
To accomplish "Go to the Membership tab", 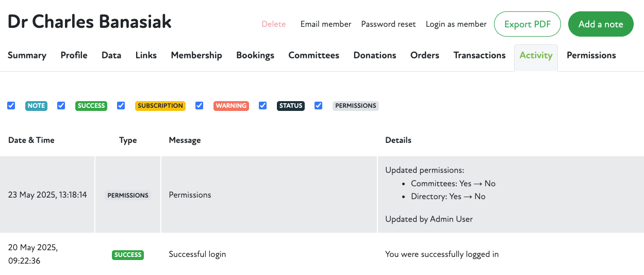I will (x=196, y=55).
